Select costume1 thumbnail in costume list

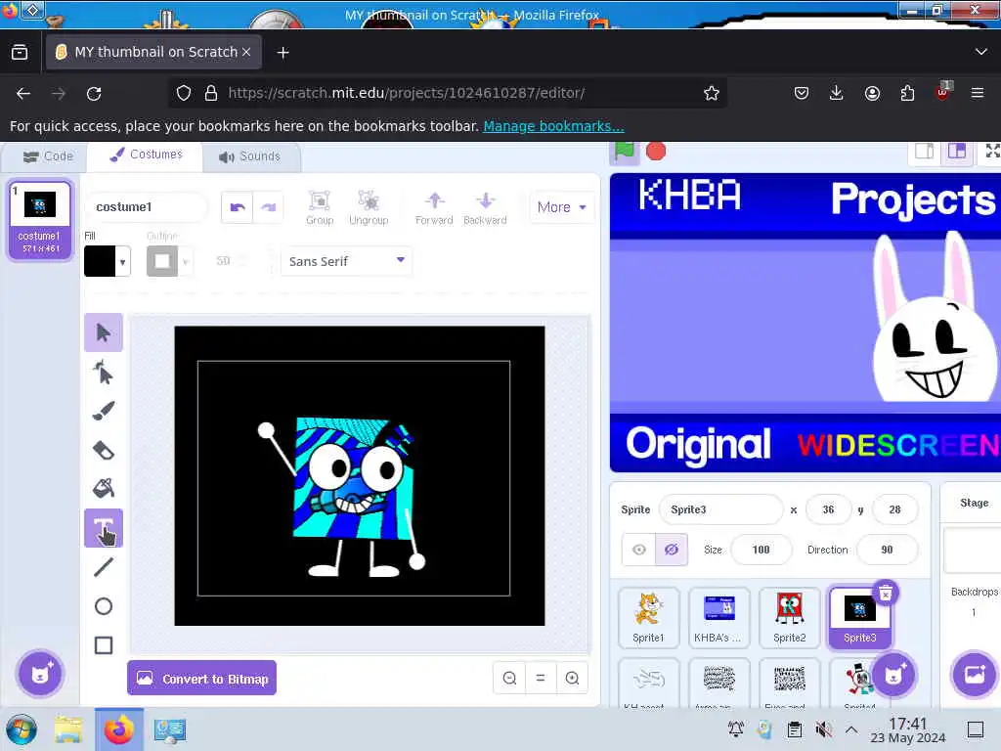(40, 220)
